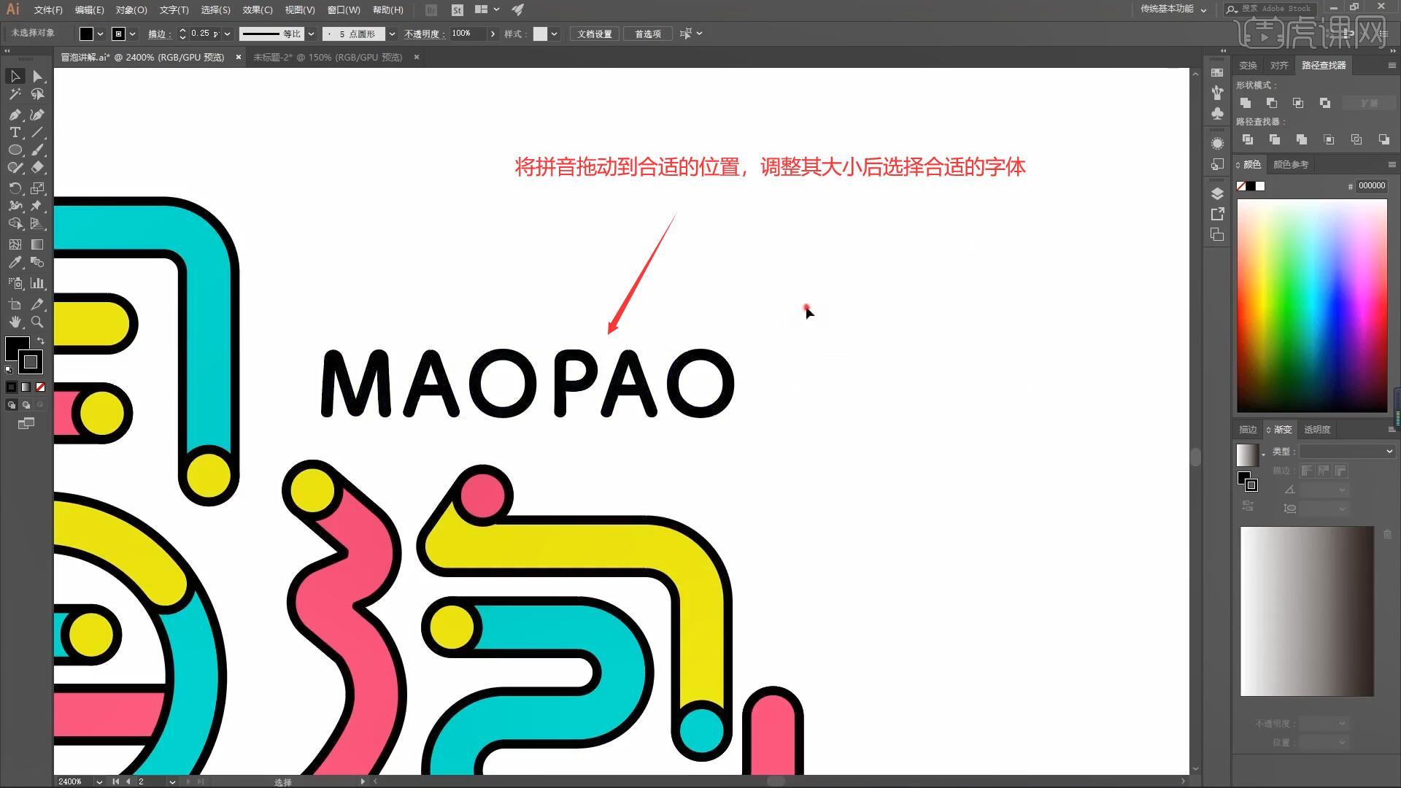This screenshot has width=1401, height=788.
Task: Expand the 2400% zoom level dropdown
Action: coord(99,781)
